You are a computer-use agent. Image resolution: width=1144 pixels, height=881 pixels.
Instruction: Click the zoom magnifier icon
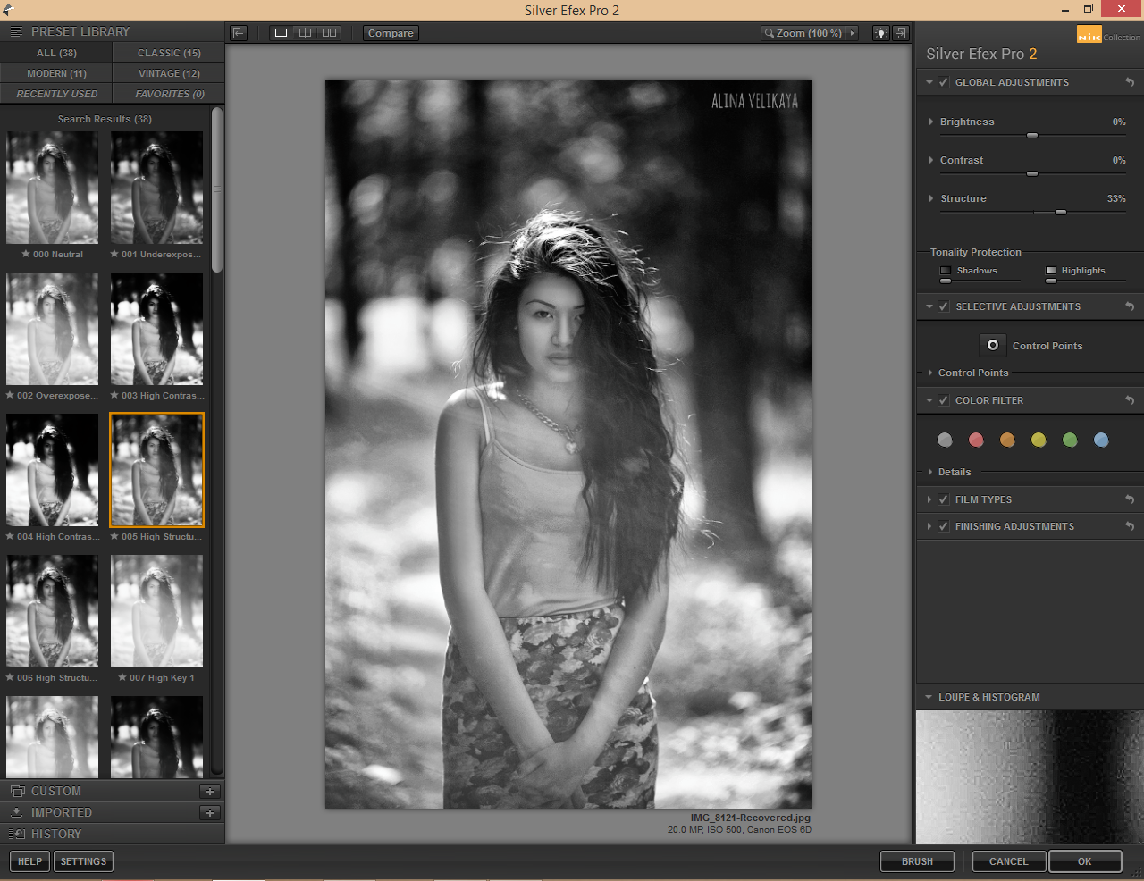(769, 33)
